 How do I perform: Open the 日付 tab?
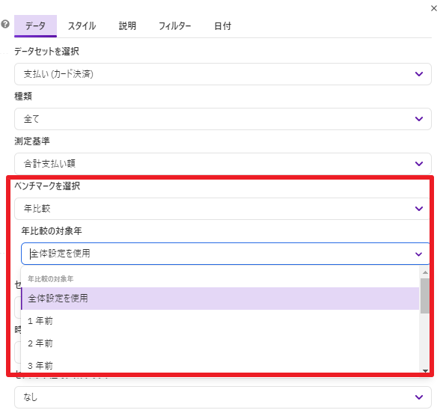[223, 26]
